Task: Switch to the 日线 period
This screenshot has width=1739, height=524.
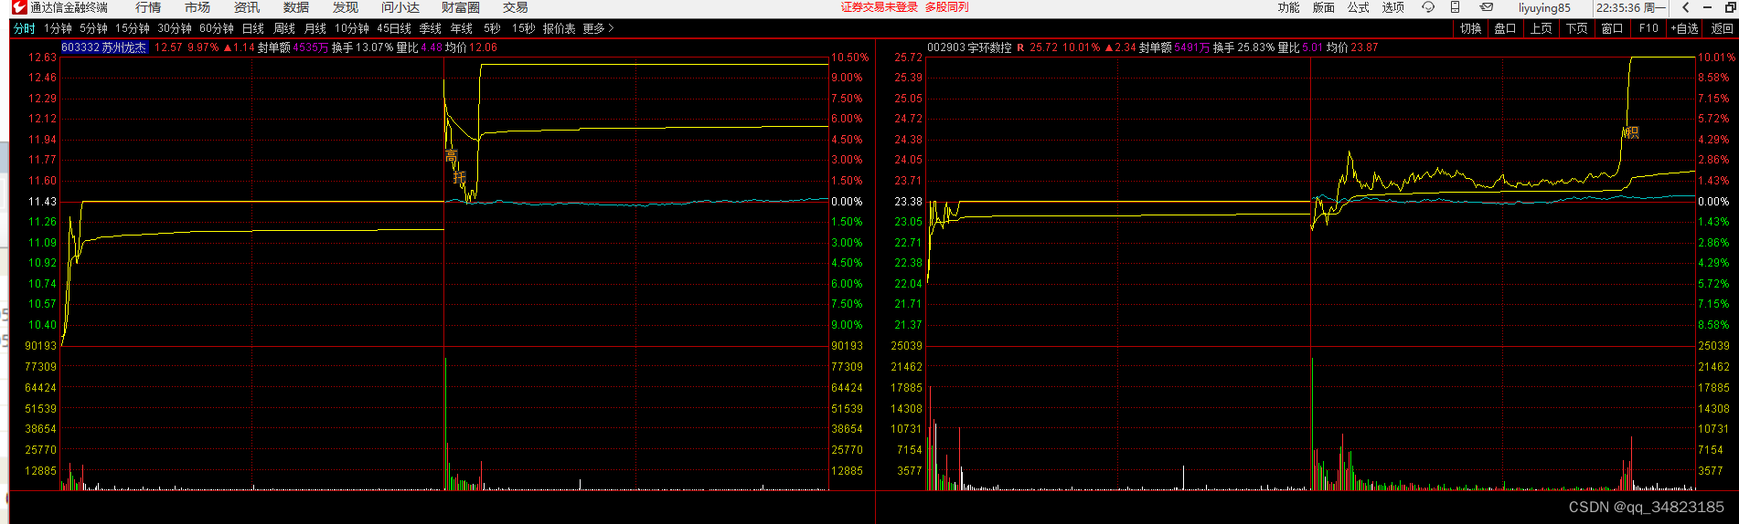Action: pyautogui.click(x=253, y=28)
